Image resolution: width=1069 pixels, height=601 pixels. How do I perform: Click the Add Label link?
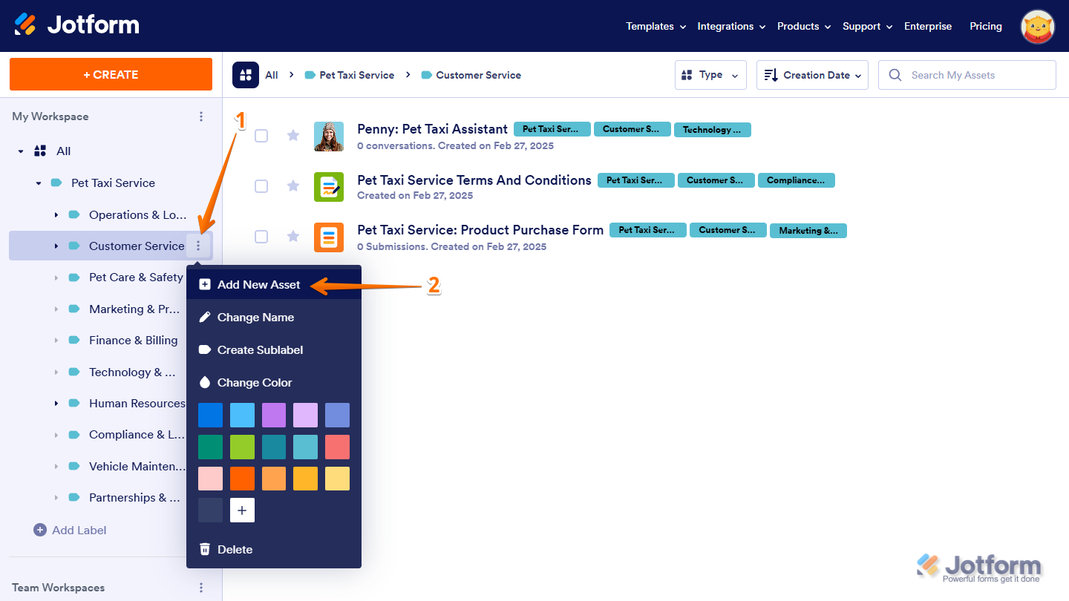point(79,531)
